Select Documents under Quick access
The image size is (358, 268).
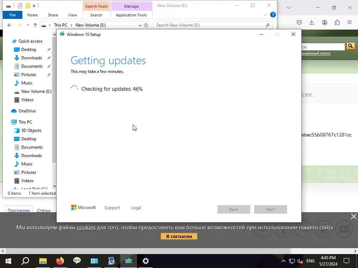click(x=32, y=66)
